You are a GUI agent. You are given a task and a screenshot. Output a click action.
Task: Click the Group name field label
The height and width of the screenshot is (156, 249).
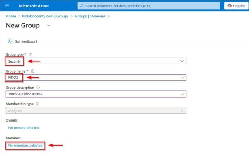click(16, 71)
